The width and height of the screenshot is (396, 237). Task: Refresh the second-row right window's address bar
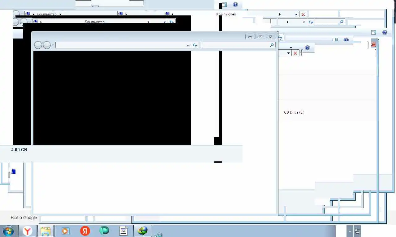tap(311, 22)
